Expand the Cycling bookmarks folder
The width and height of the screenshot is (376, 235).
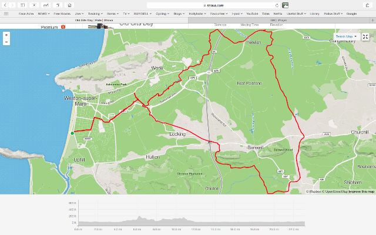[x=162, y=14]
